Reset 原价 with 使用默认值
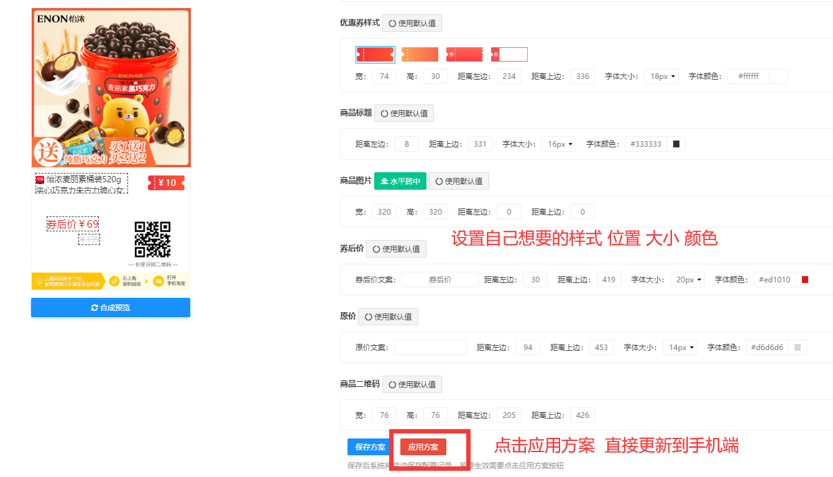 pos(388,317)
